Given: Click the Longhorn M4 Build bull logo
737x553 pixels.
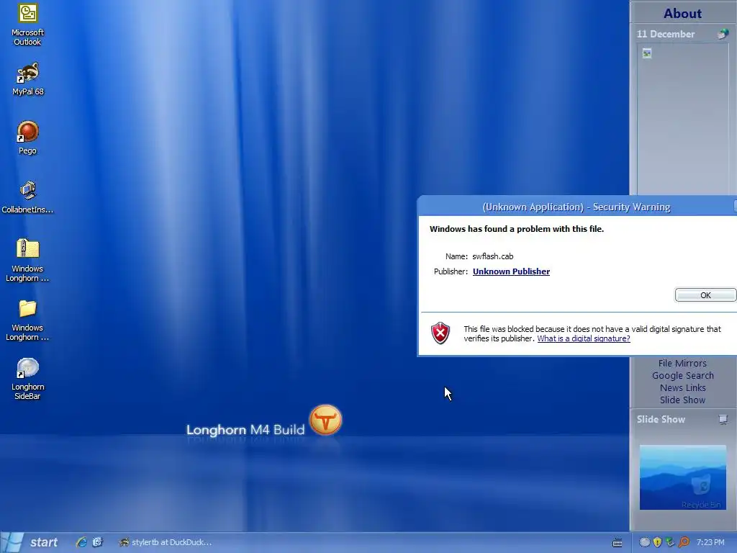Looking at the screenshot, I should pos(325,420).
